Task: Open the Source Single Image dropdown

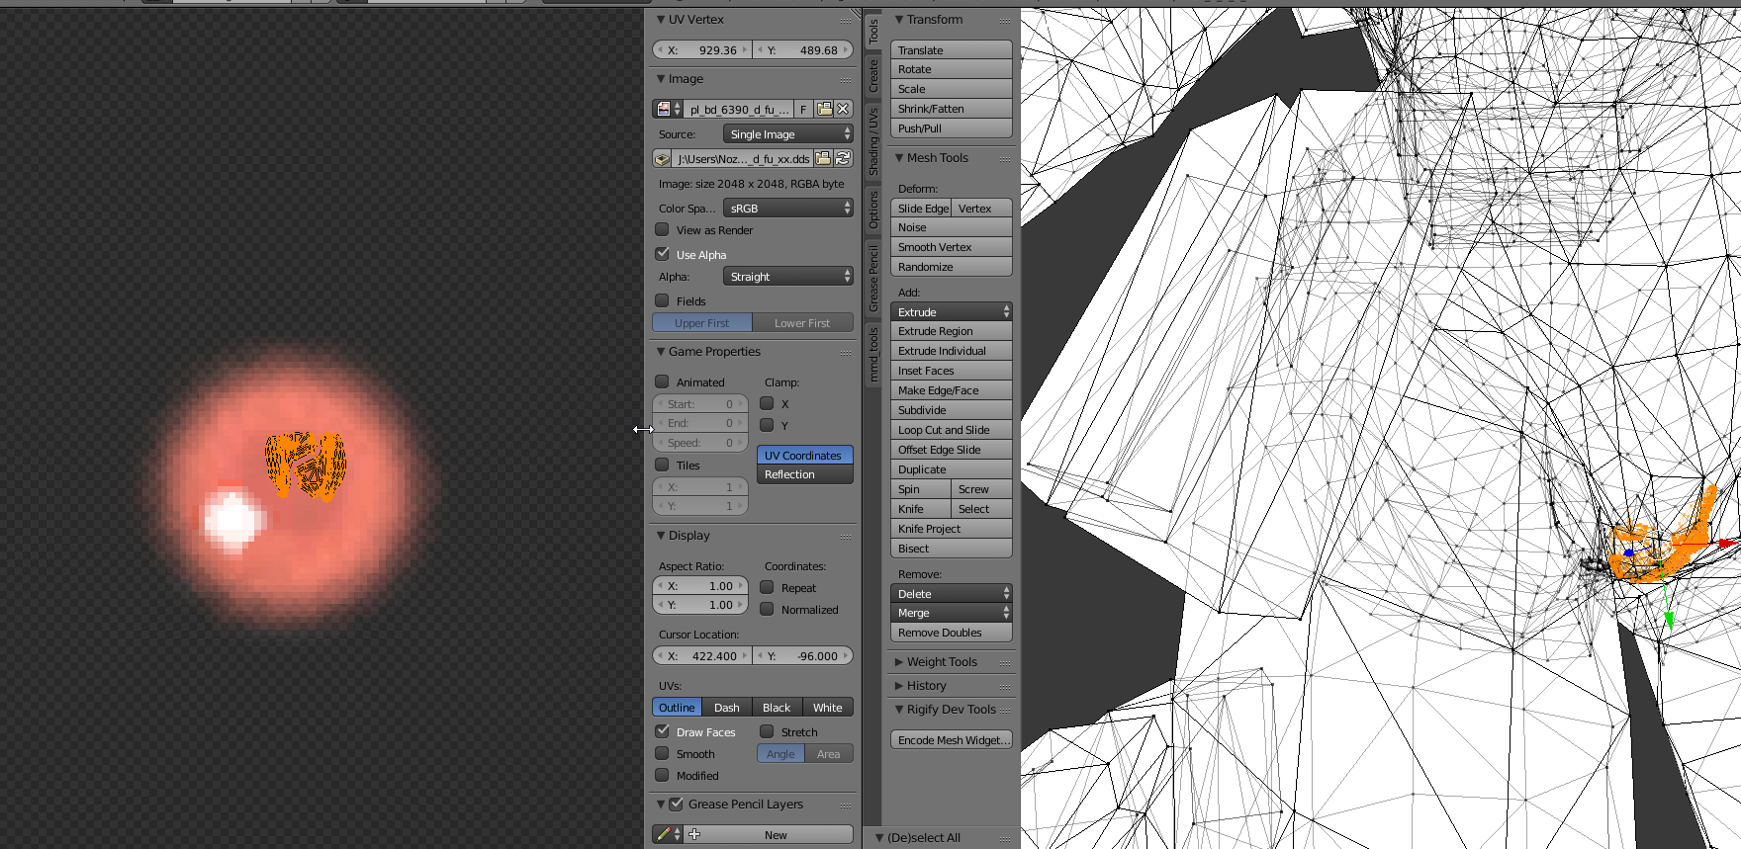Action: 787,134
